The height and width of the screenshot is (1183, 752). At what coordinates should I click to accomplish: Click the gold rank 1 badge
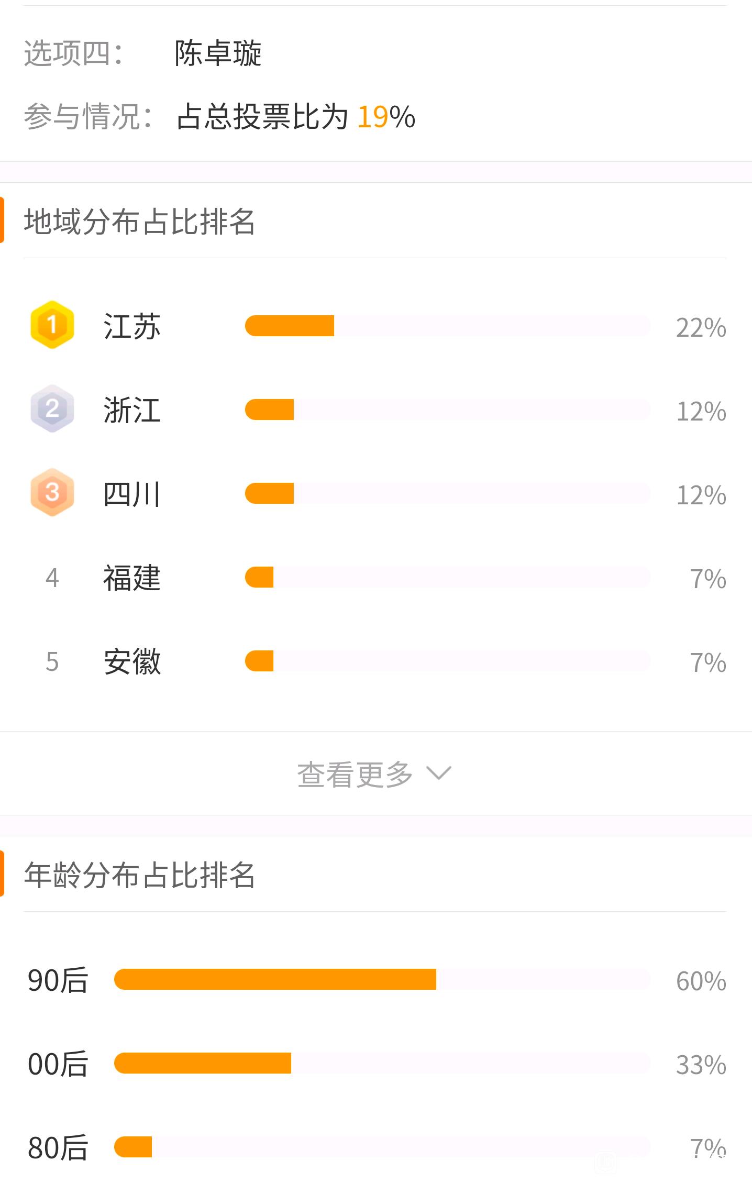(x=52, y=325)
